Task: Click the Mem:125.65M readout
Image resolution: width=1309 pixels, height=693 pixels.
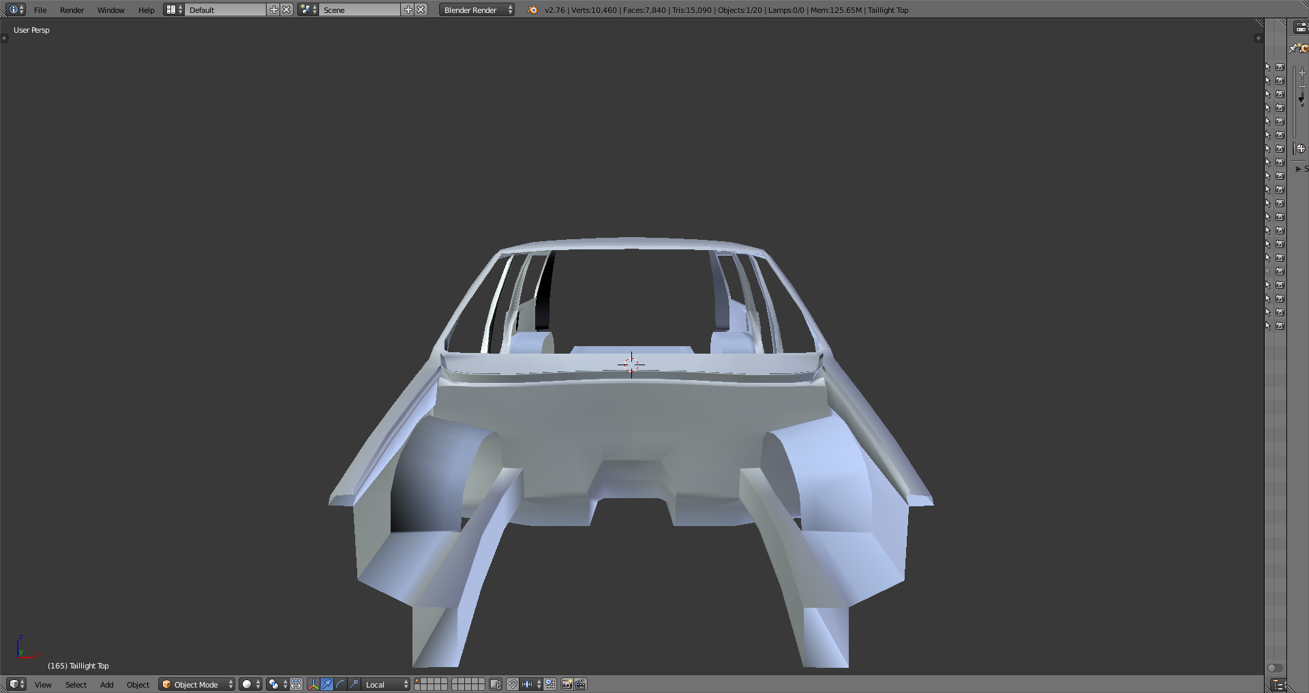Action: (836, 10)
